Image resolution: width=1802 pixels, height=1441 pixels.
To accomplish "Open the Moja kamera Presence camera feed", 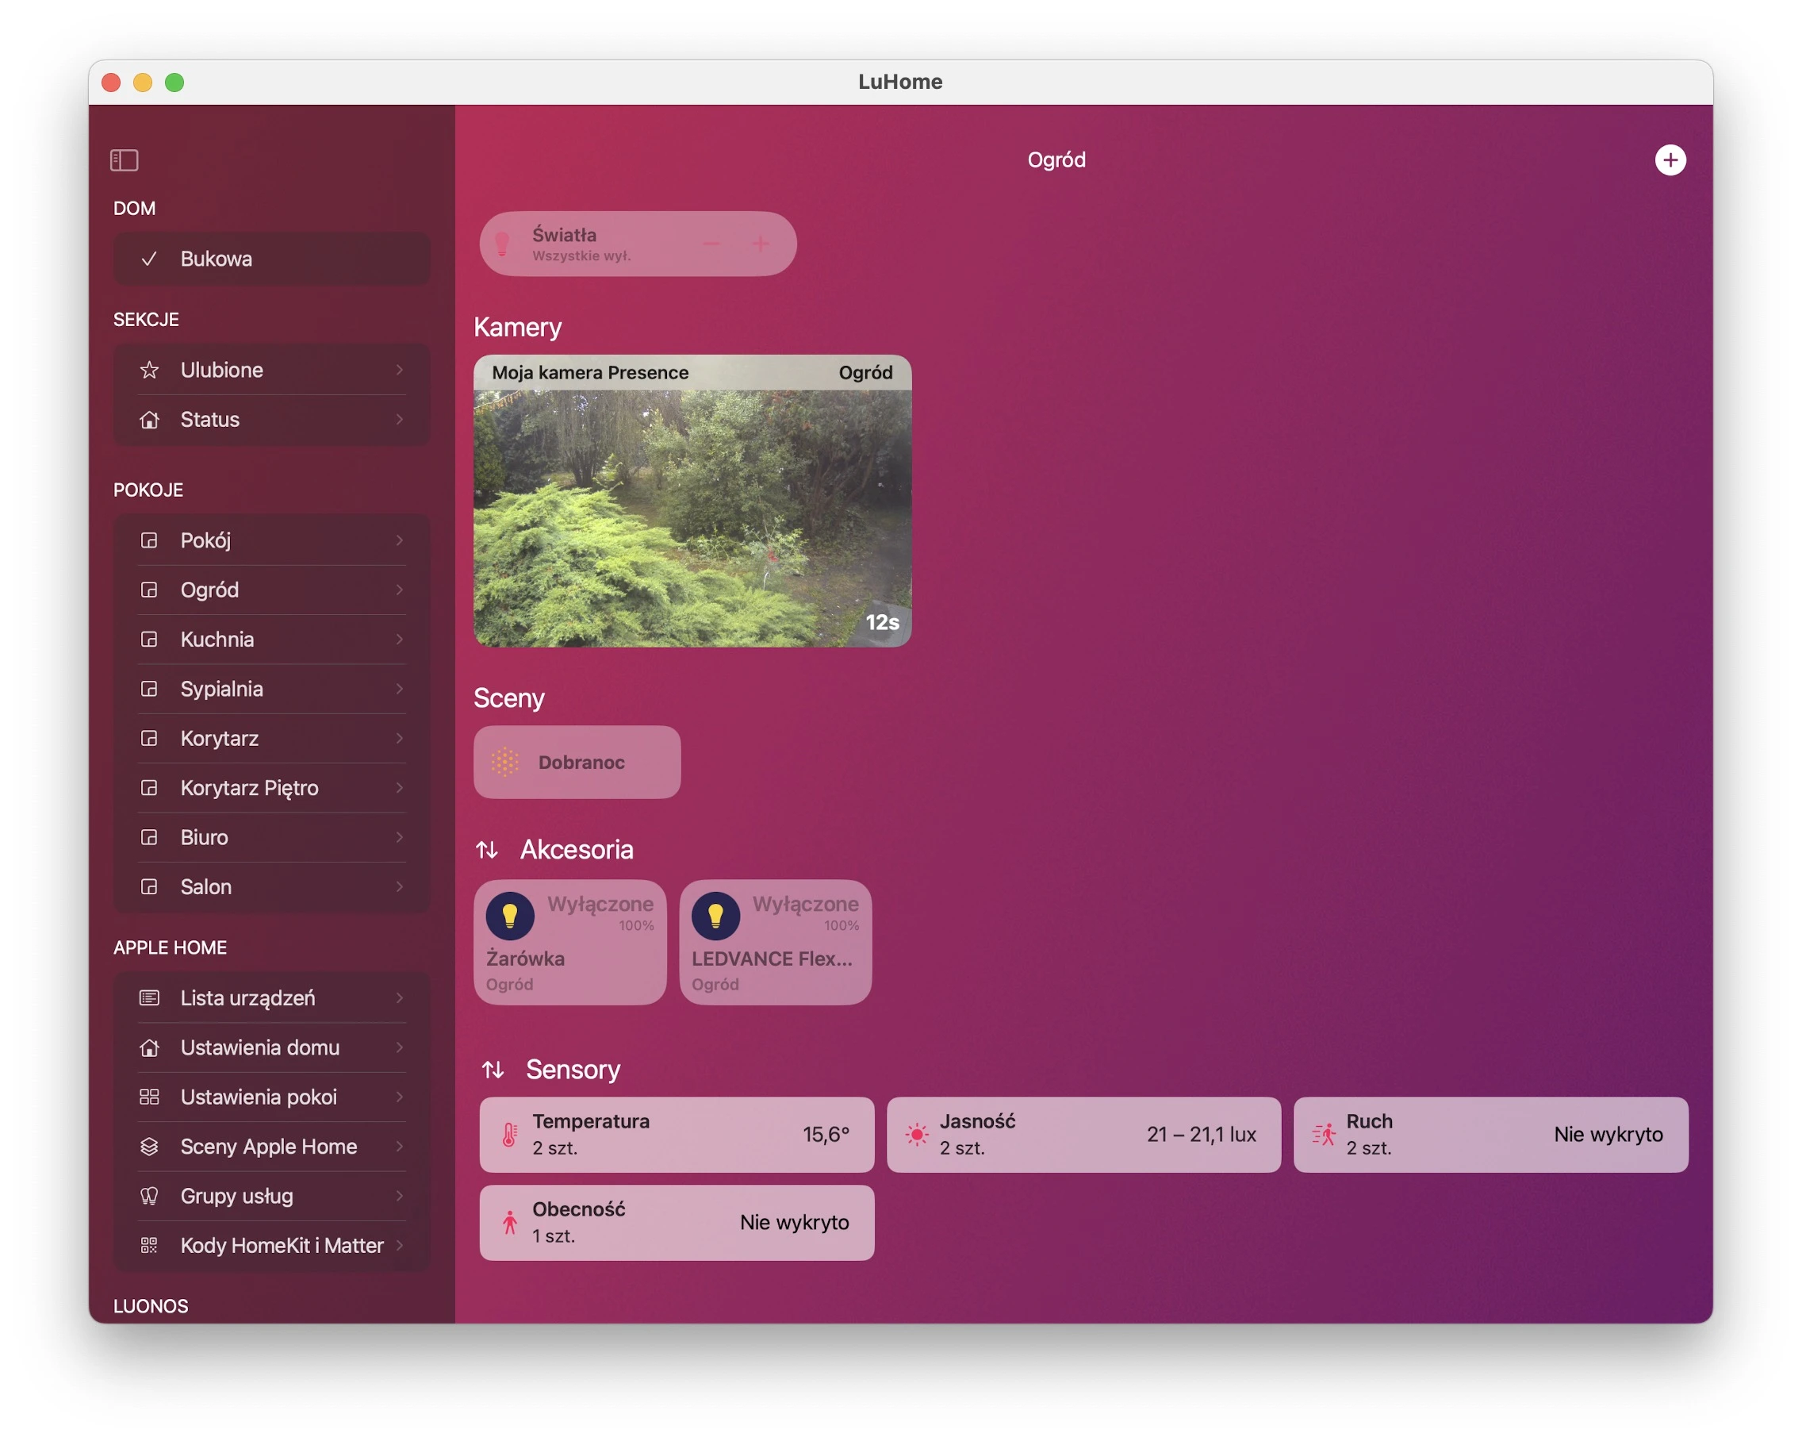I will (692, 500).
